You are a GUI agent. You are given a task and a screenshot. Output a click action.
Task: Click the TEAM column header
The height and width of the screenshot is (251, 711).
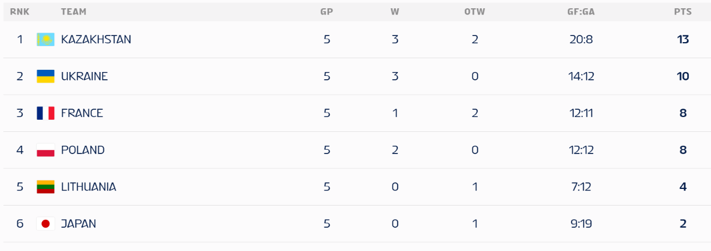73,12
